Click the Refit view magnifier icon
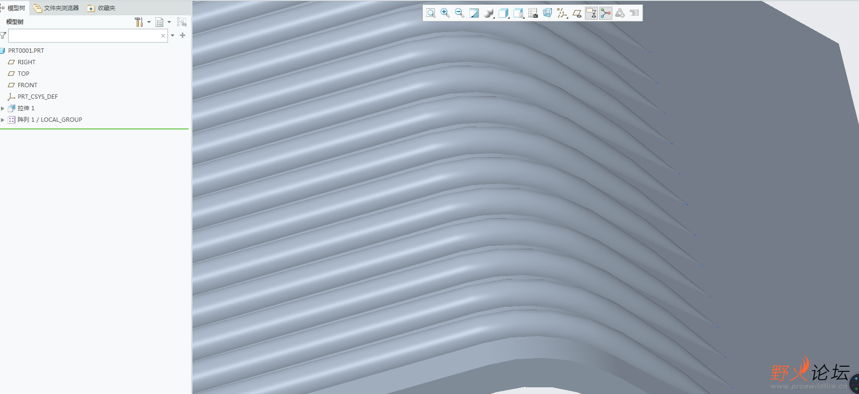This screenshot has height=394, width=859. tap(431, 13)
